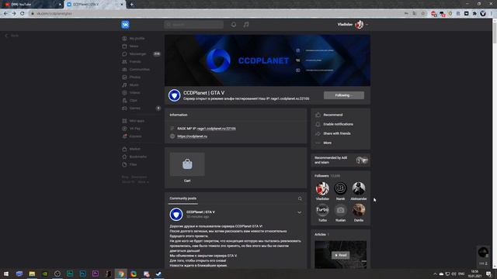The width and height of the screenshot is (497, 279).
Task: Click into the VK search field
Action: pyautogui.click(x=193, y=24)
